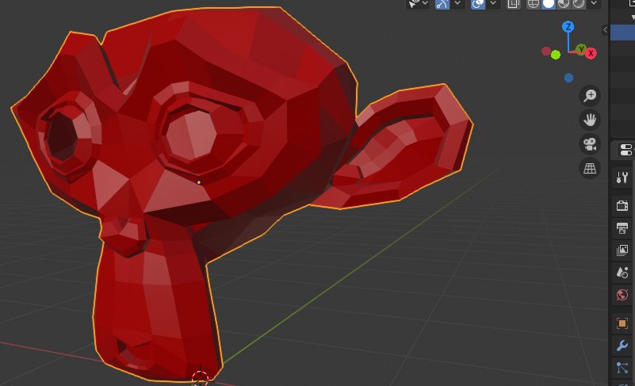The image size is (635, 386).
Task: Expand the Overlays options dropdown arrow
Action: tap(493, 4)
